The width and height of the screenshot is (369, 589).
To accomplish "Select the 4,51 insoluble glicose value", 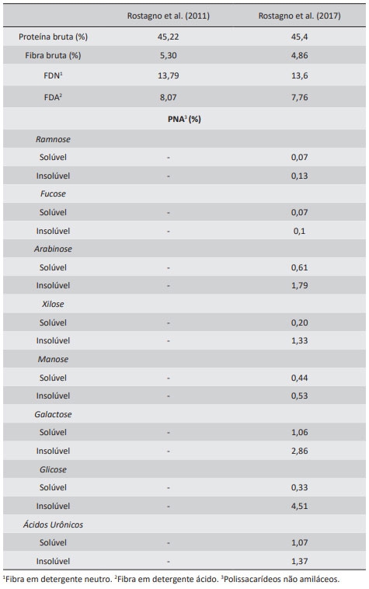I will pyautogui.click(x=300, y=506).
